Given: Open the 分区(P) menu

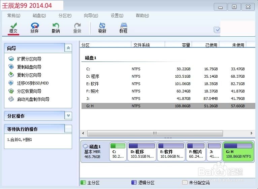Looking at the screenshot, I should [x=65, y=15].
